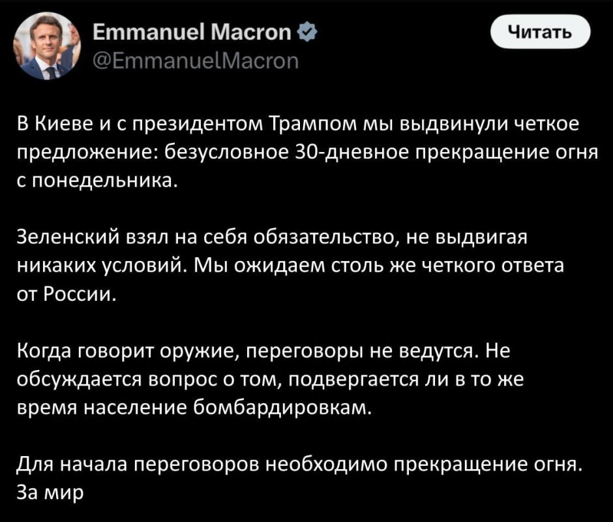Click the Emmanuel Macron display name
This screenshot has height=522, width=613.
193,29
